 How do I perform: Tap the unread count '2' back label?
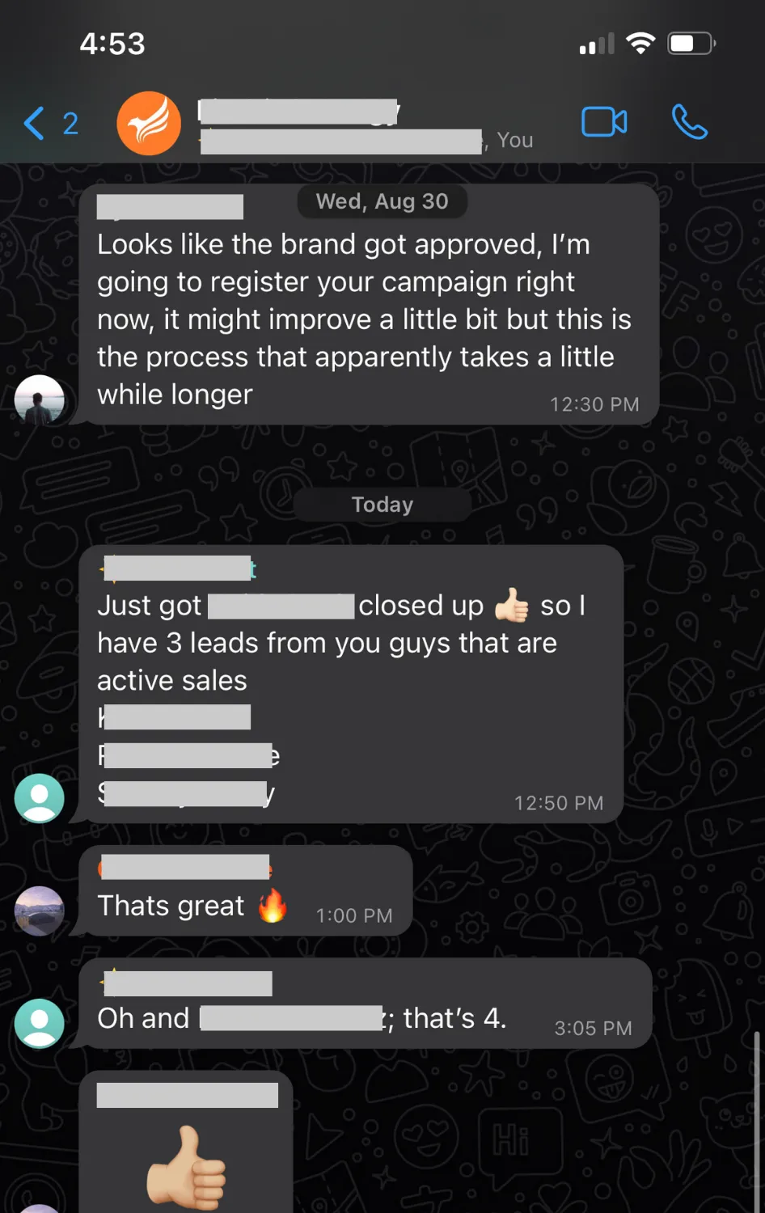(70, 124)
